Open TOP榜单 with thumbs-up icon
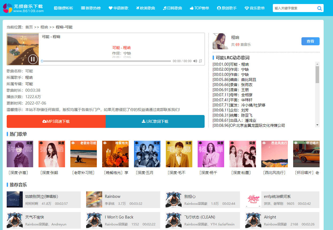This screenshot has width=333, height=230. point(200,8)
